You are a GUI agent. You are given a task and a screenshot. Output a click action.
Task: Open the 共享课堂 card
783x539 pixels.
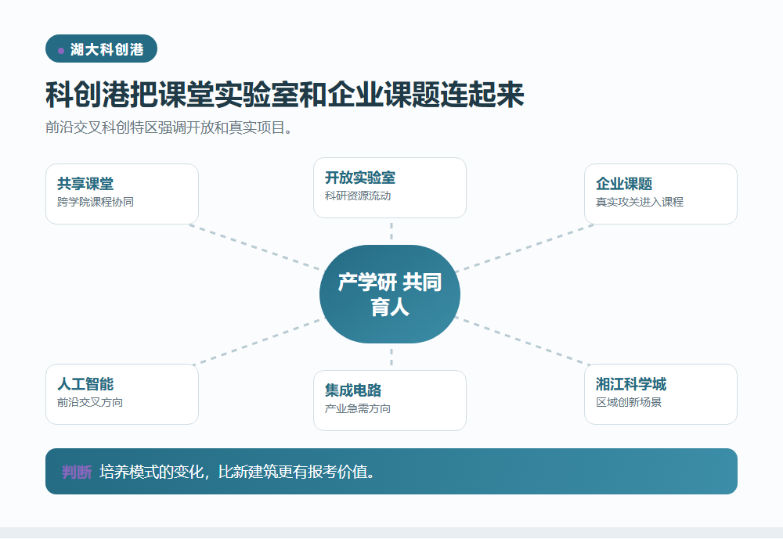coord(122,194)
